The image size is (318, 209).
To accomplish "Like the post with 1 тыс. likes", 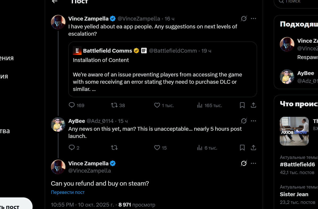I will pyautogui.click(x=157, y=105).
